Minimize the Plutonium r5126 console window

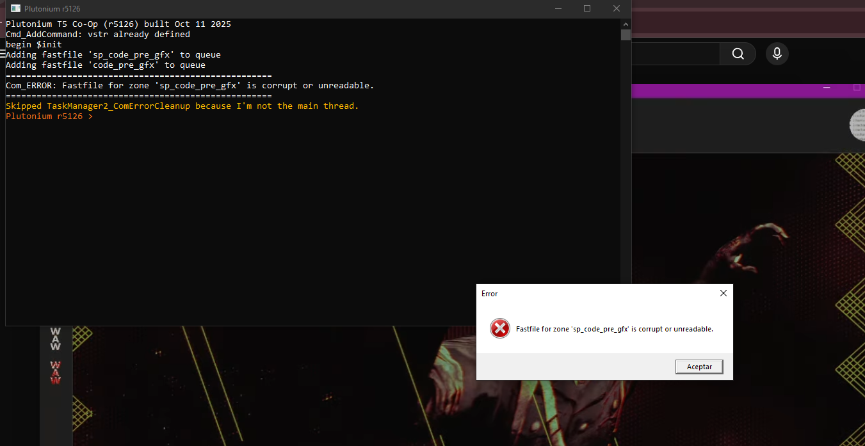pyautogui.click(x=558, y=9)
